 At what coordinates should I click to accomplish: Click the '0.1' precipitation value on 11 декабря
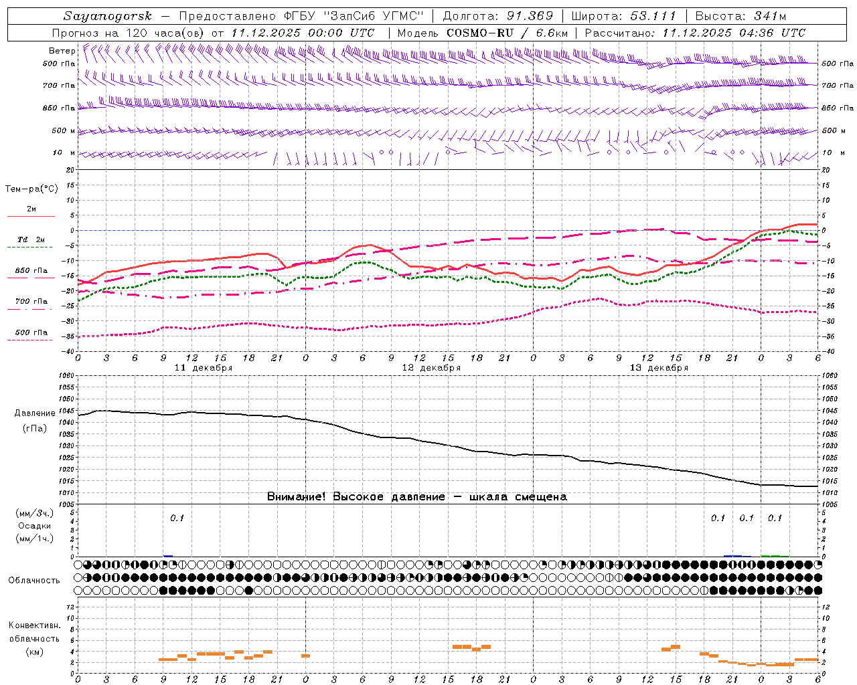pos(177,518)
